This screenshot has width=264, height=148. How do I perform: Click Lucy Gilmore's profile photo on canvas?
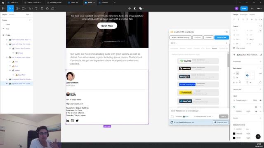(70, 76)
